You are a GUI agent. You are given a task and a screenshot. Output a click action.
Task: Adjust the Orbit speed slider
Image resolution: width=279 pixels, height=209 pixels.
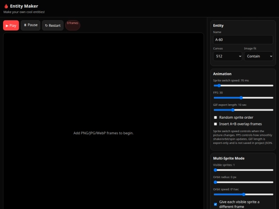point(243,195)
